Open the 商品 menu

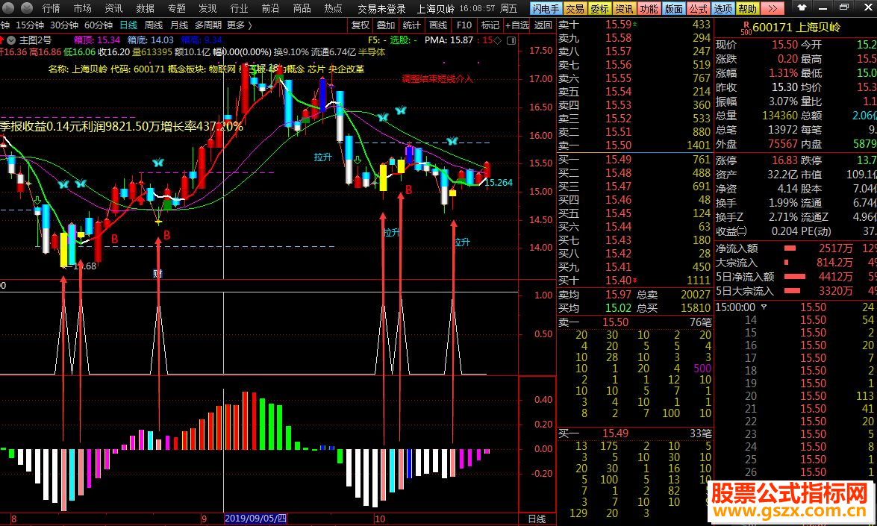[x=302, y=8]
